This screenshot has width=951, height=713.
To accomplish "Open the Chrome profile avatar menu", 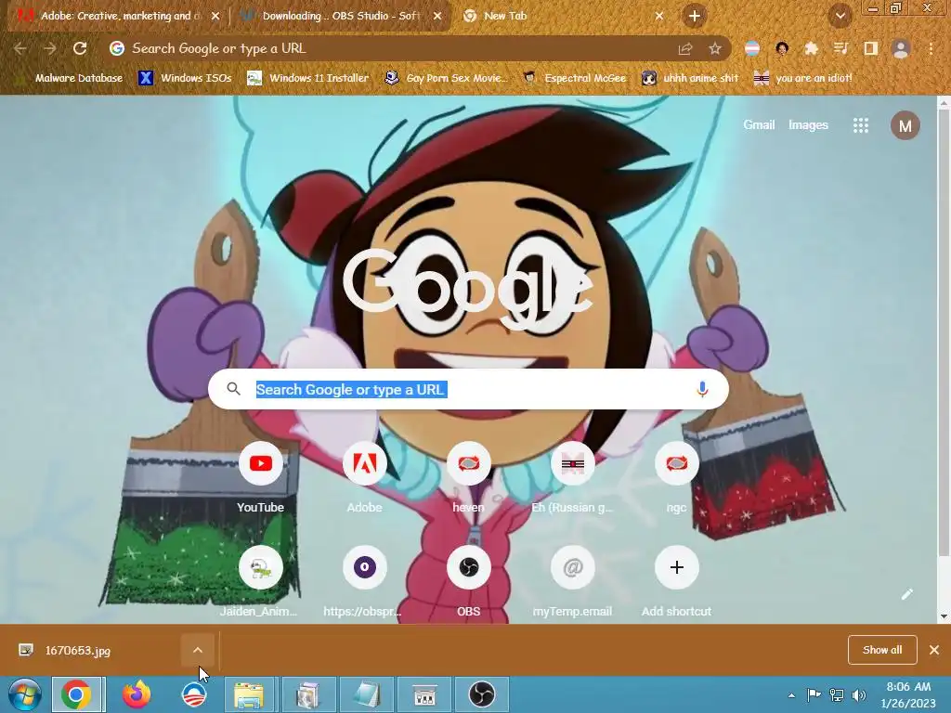I will (901, 48).
